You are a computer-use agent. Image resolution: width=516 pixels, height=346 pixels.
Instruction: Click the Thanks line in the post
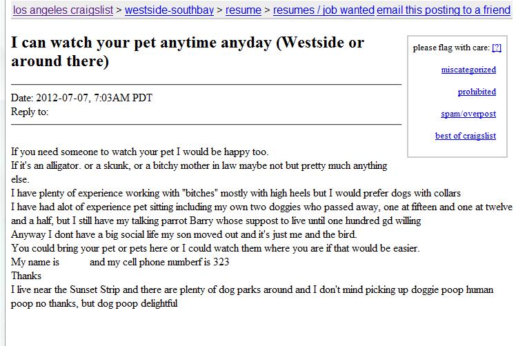point(26,276)
